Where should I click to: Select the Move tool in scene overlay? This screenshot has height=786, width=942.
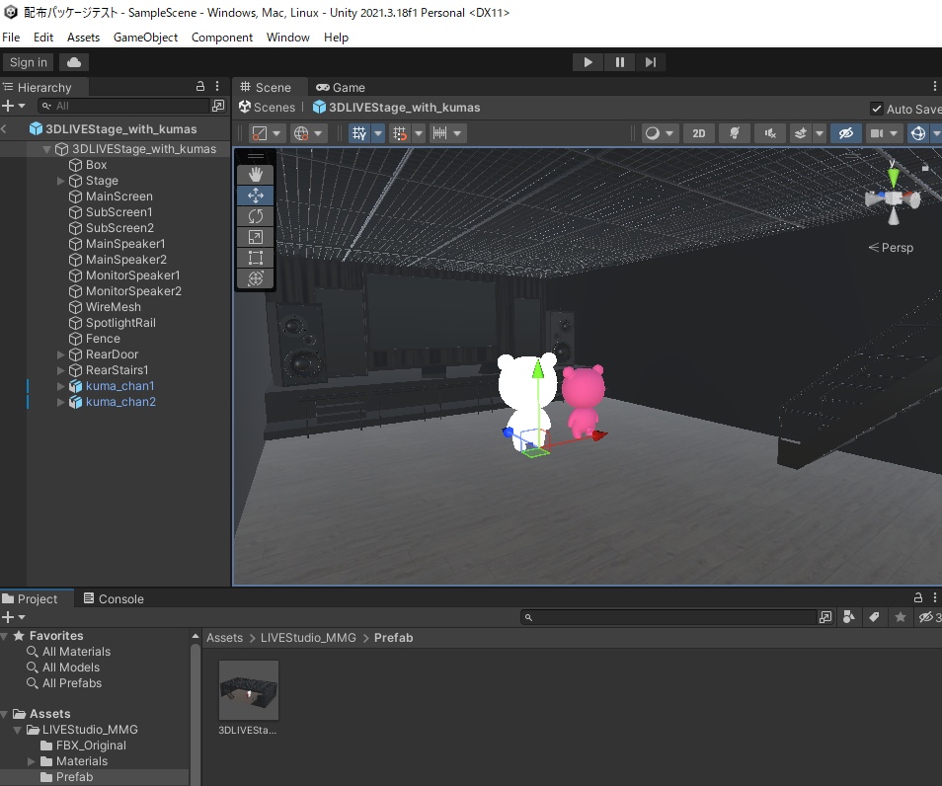click(256, 196)
